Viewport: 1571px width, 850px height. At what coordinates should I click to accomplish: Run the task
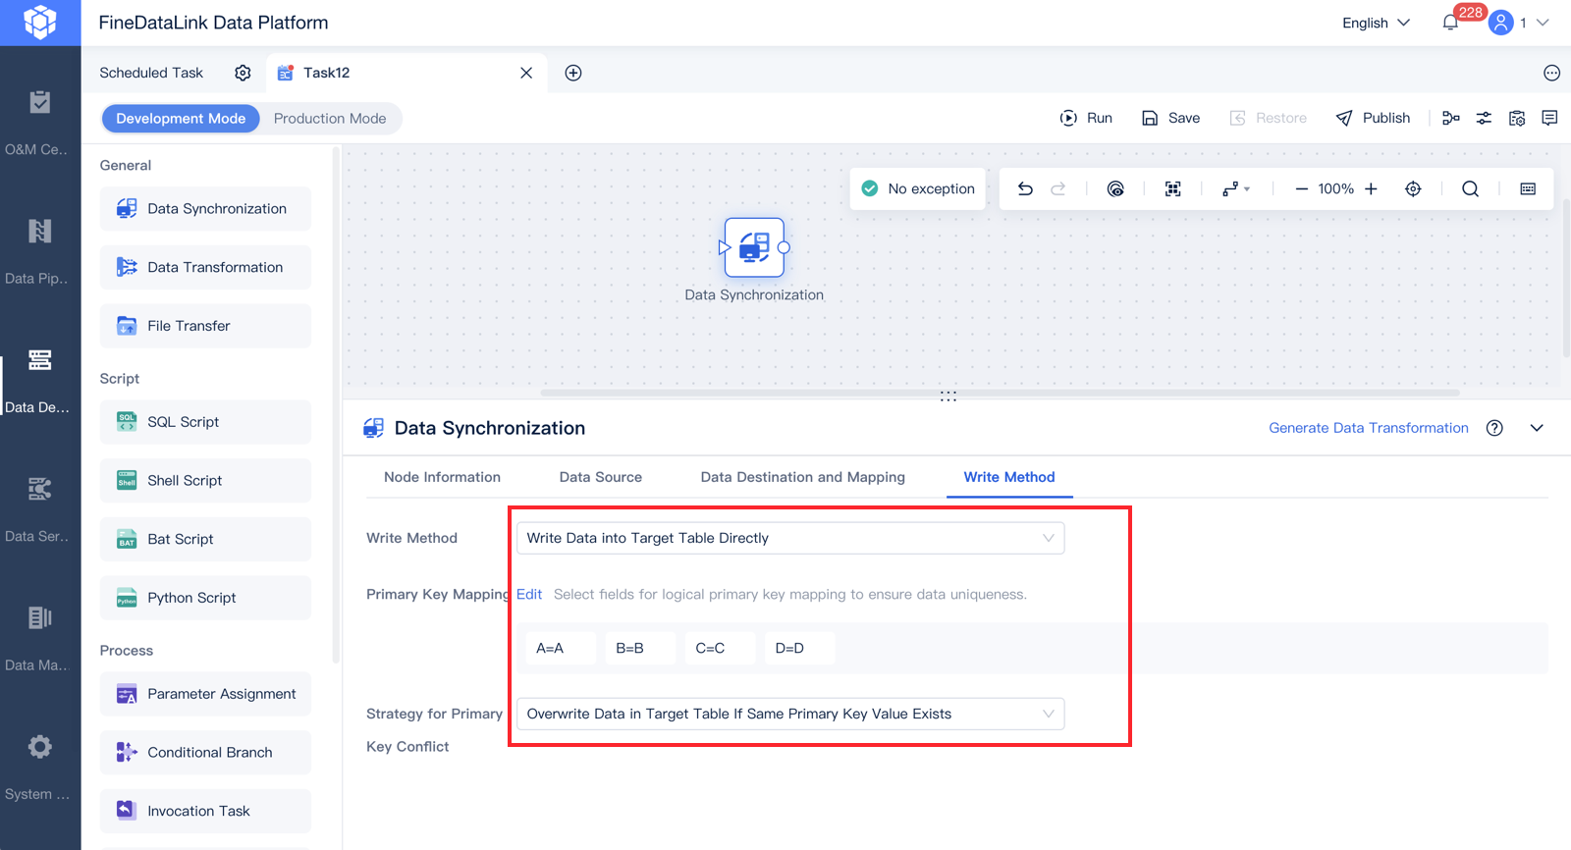(1086, 118)
